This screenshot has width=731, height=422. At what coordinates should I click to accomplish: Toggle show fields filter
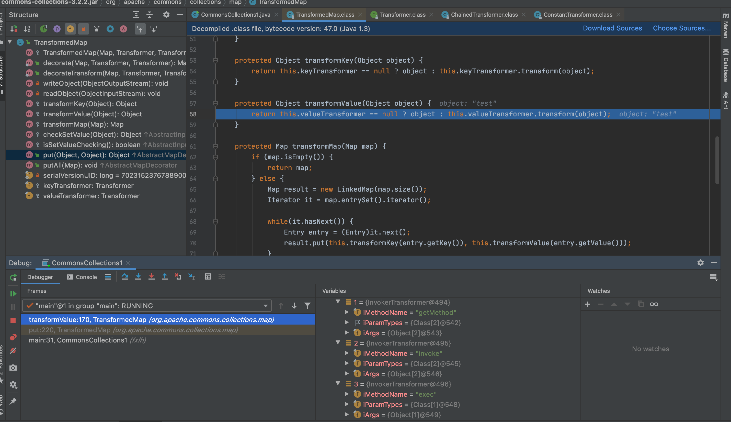(70, 29)
